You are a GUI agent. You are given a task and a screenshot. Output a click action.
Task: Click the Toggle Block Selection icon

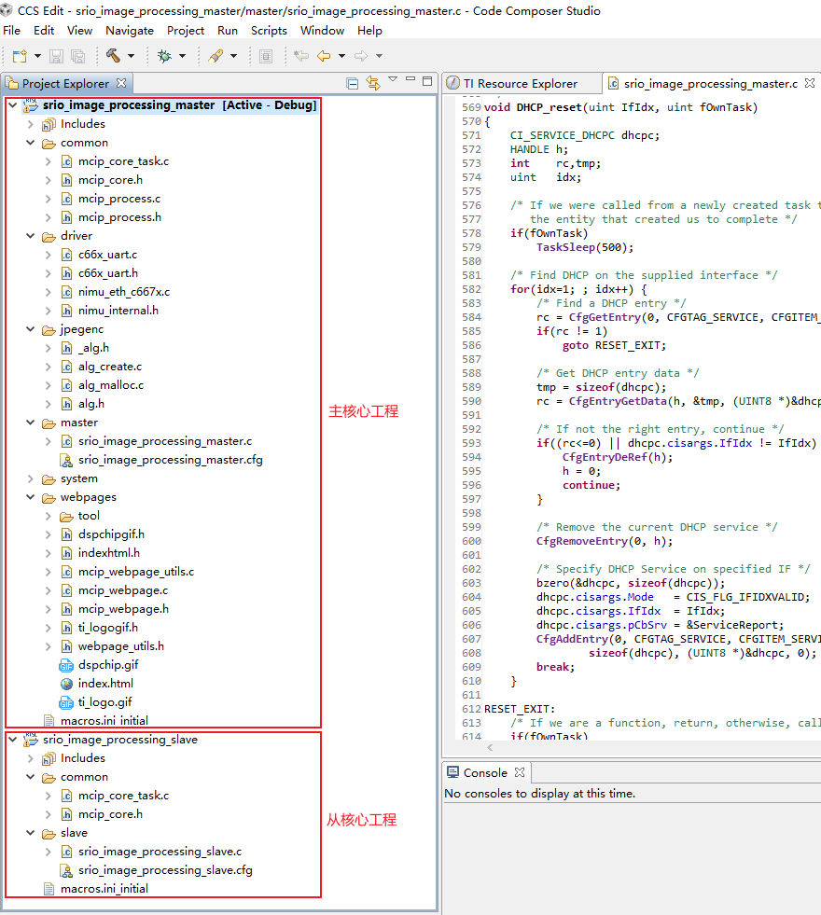(266, 56)
